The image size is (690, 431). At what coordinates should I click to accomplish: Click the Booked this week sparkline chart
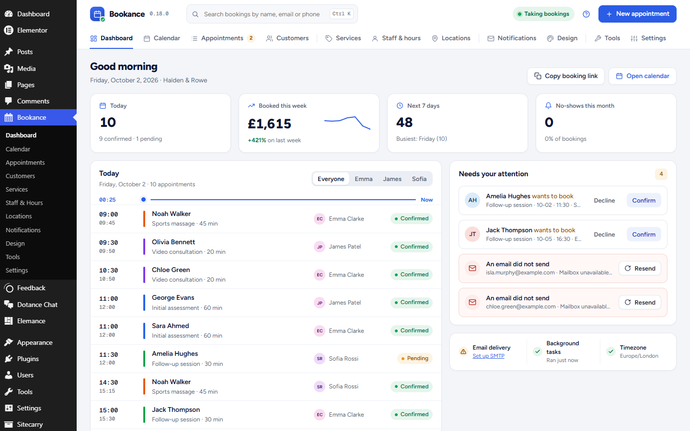pyautogui.click(x=347, y=123)
